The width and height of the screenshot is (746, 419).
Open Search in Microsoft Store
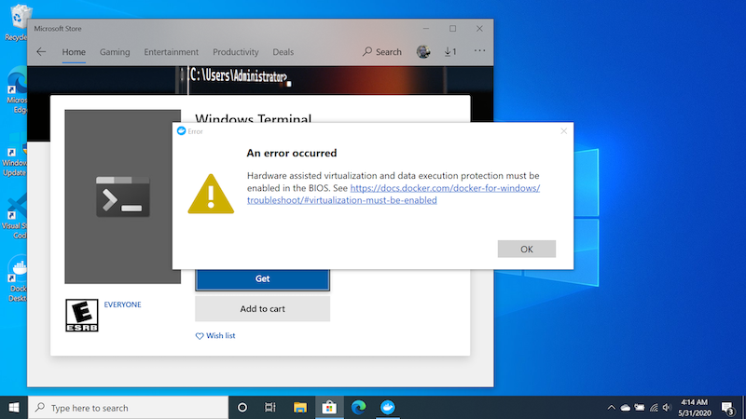(382, 52)
